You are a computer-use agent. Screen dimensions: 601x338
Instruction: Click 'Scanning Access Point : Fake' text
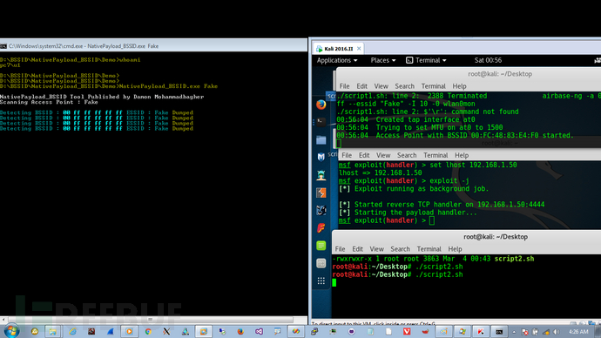(x=49, y=102)
